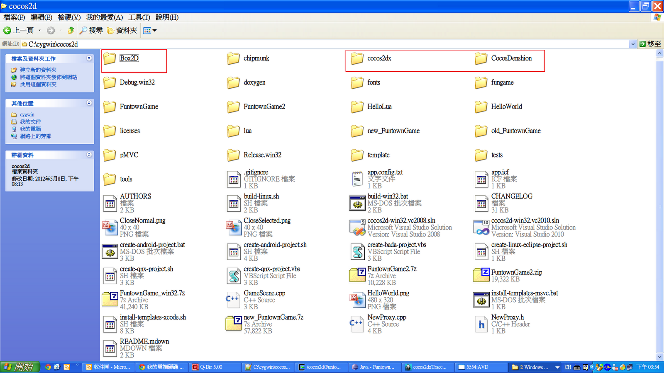
Task: Select README.mdown file name
Action: (144, 342)
